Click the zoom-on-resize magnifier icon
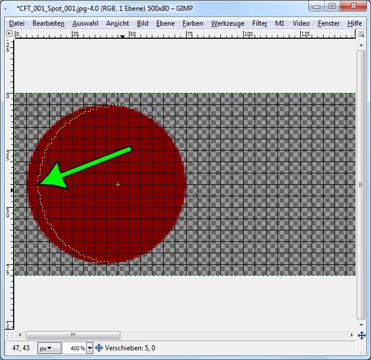The width and height of the screenshot is (371, 360). click(x=361, y=34)
